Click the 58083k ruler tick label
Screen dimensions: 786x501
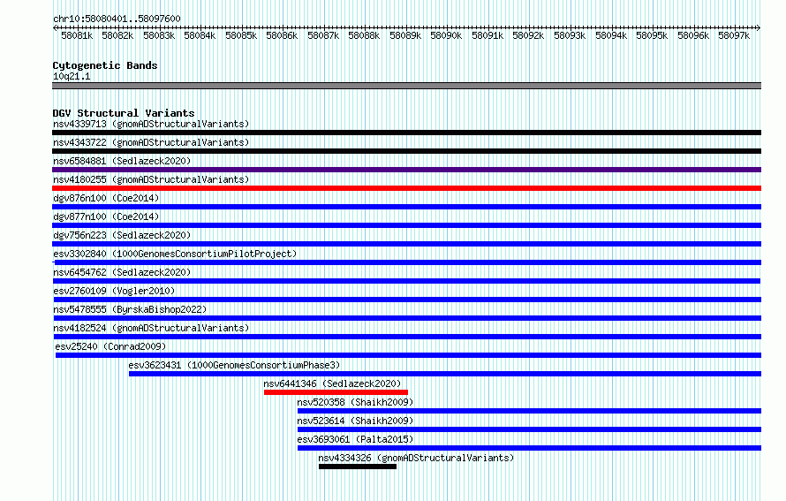pos(159,35)
